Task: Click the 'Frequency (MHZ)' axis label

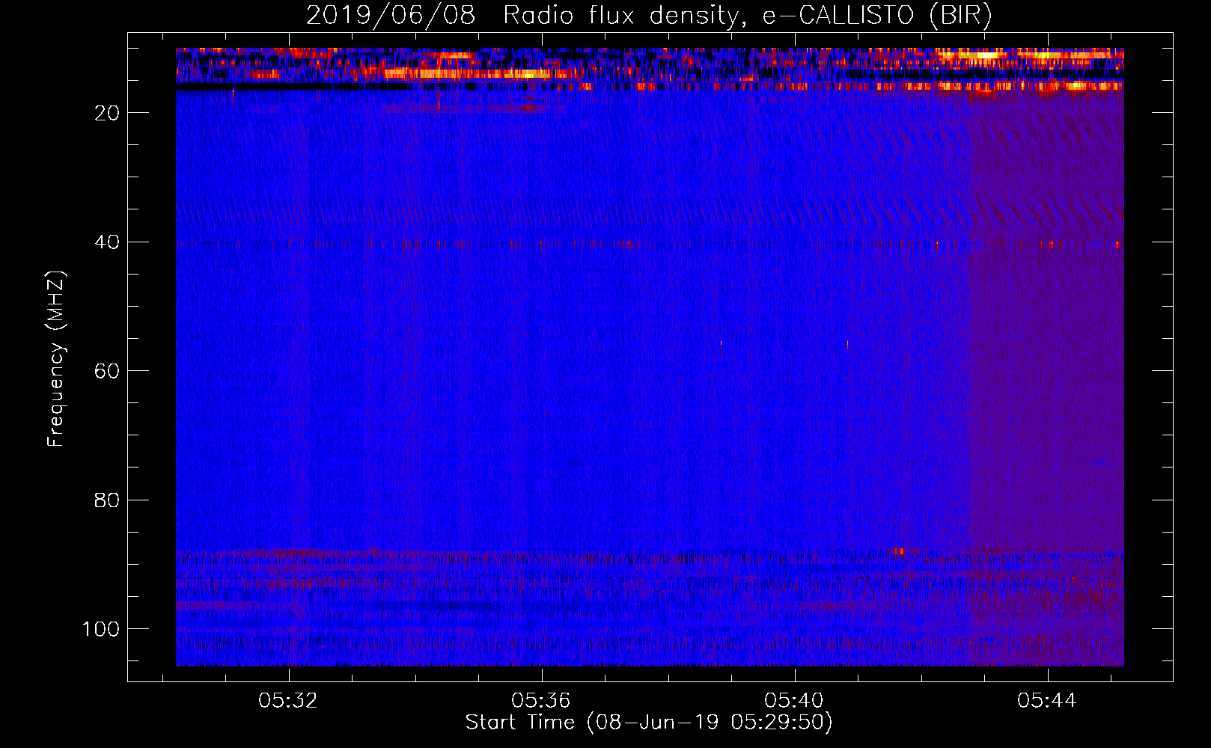Action: pyautogui.click(x=56, y=358)
